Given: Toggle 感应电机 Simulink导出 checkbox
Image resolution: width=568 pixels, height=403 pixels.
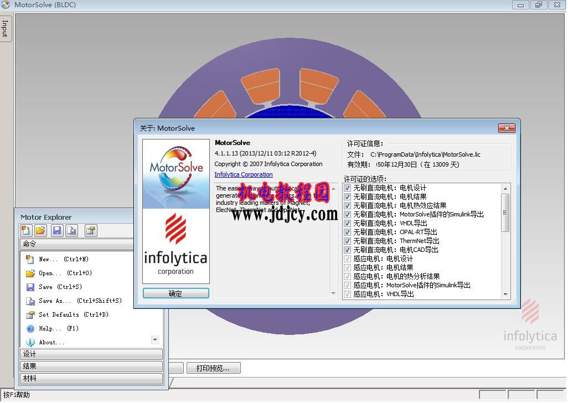Looking at the screenshot, I should [x=348, y=285].
